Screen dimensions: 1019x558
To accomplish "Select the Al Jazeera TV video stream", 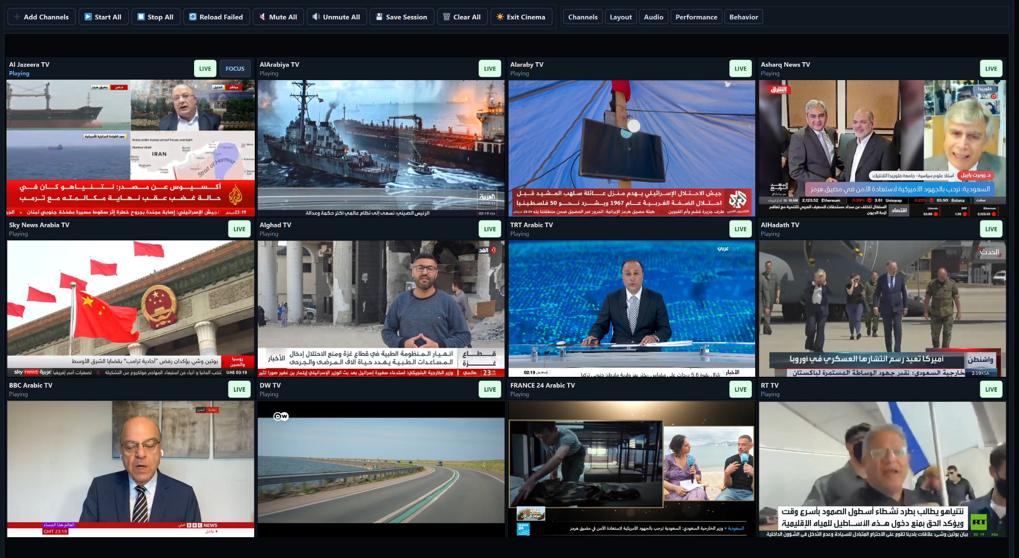I will [x=130, y=148].
